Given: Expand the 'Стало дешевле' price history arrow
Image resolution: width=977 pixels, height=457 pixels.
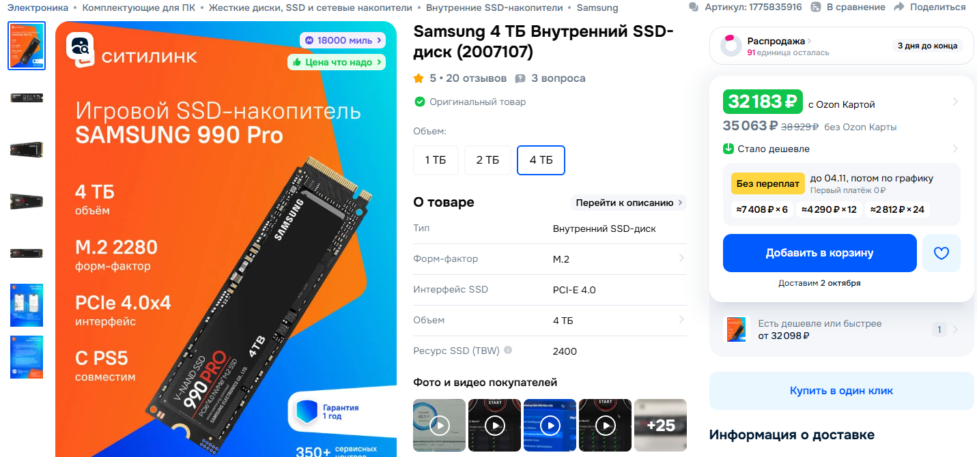Looking at the screenshot, I should coord(955,149).
